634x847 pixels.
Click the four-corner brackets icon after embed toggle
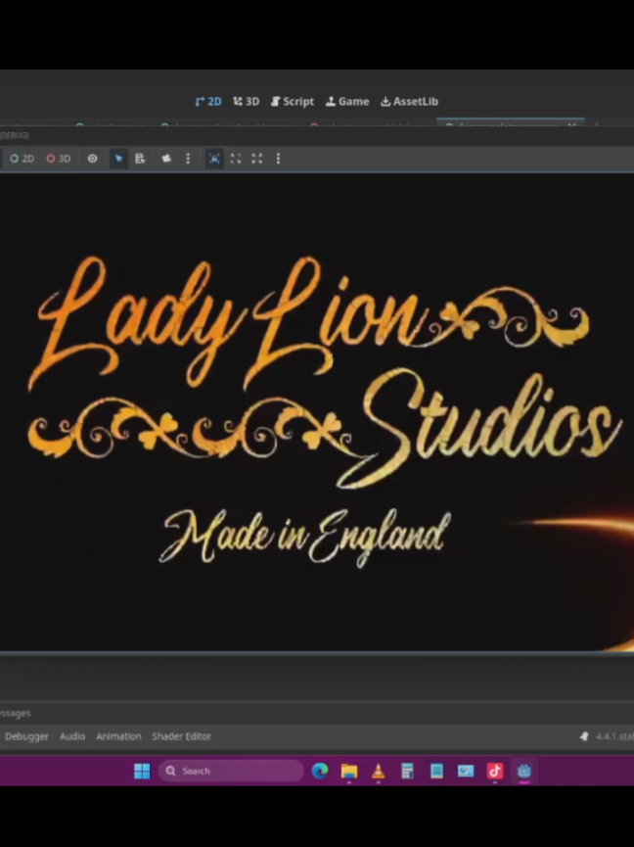(x=236, y=159)
